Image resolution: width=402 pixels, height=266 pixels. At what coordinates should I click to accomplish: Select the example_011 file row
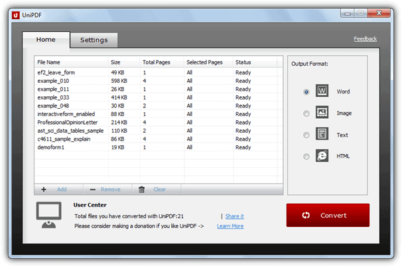click(x=158, y=89)
